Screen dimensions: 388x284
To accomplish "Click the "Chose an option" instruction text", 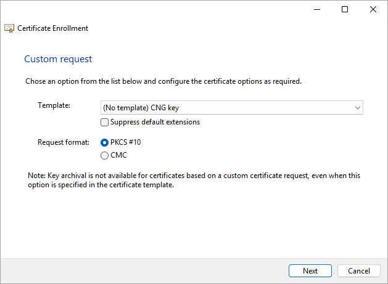I will 163,81.
